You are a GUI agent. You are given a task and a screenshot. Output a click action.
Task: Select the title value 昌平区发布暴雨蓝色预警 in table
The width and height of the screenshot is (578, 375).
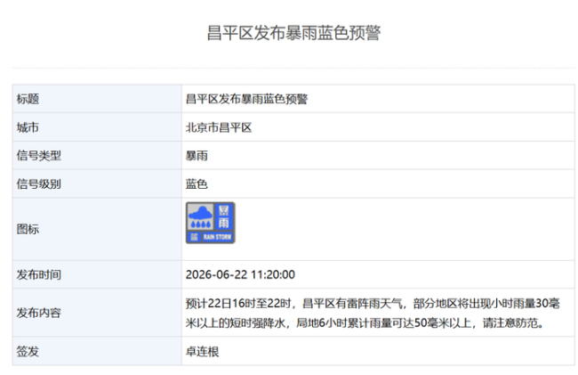click(246, 99)
